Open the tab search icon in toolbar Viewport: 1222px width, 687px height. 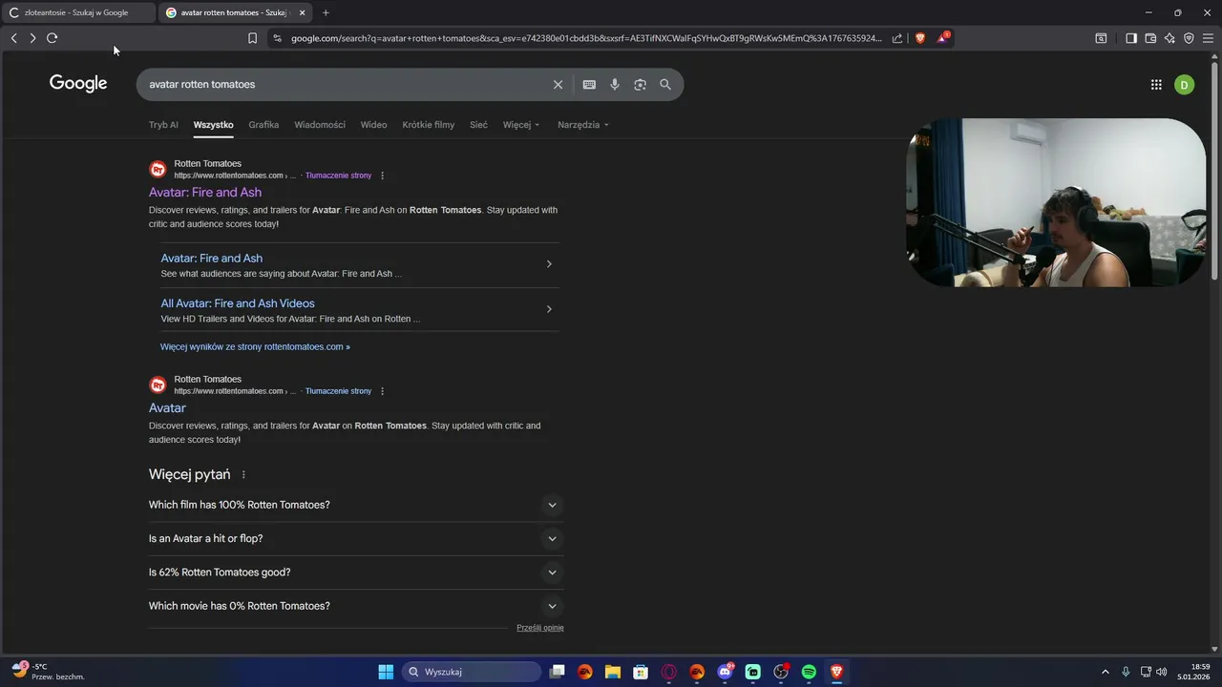1101,38
